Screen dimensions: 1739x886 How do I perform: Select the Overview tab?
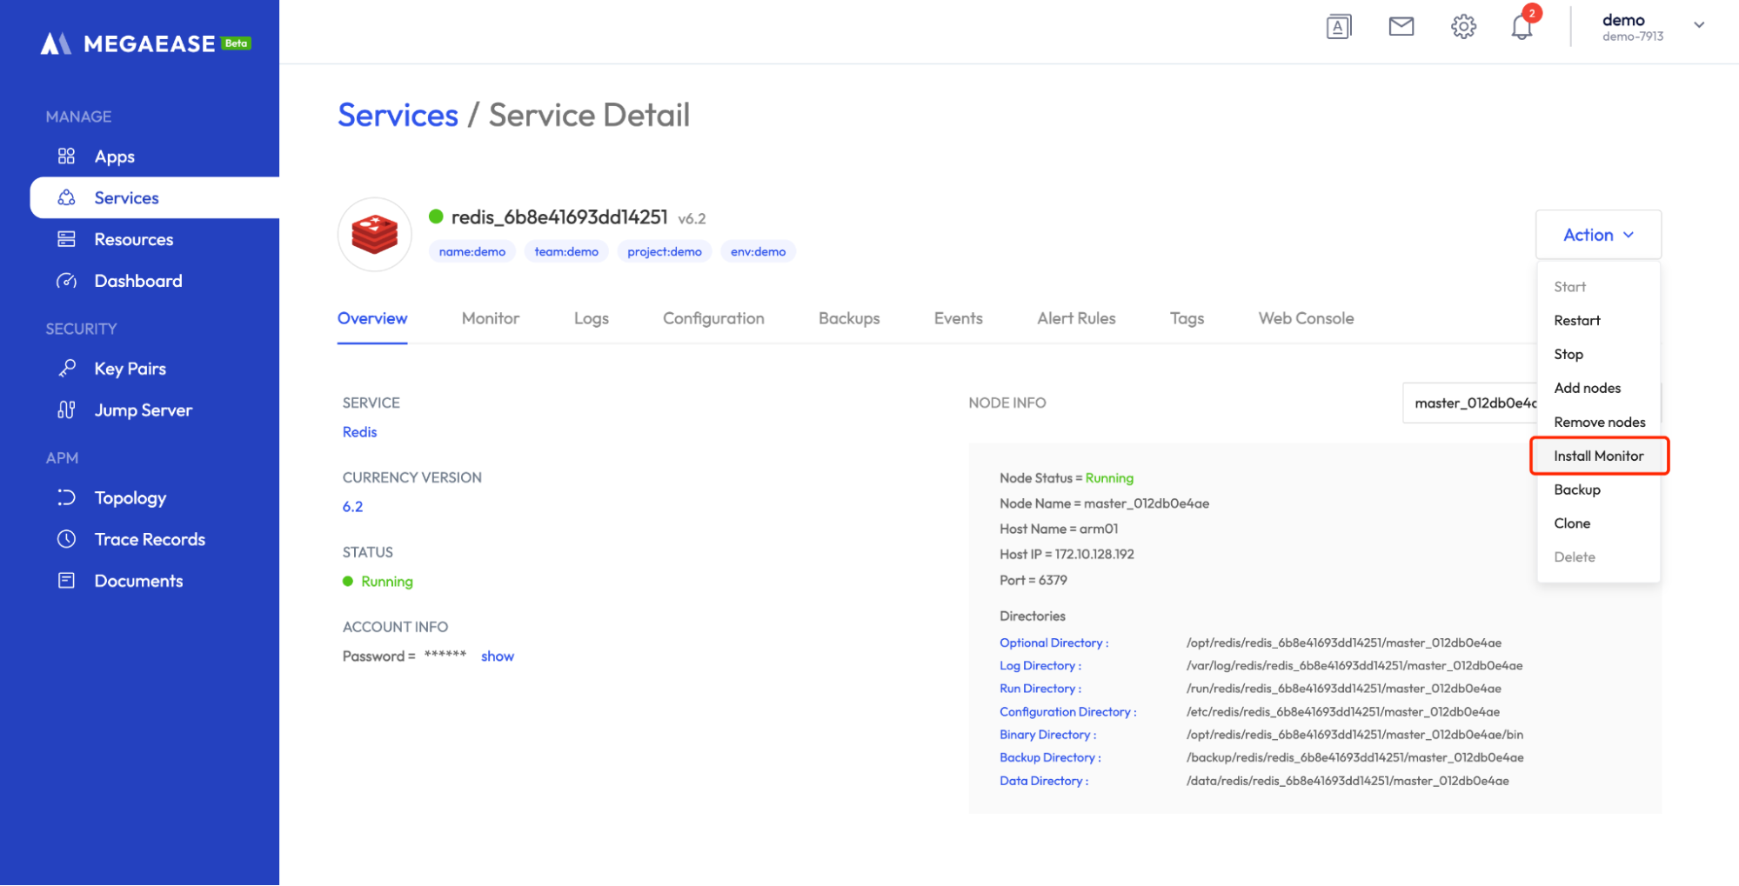[x=372, y=318]
